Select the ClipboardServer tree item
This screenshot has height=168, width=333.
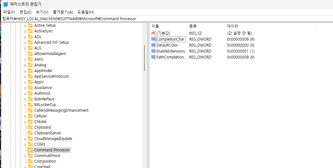tap(48, 133)
